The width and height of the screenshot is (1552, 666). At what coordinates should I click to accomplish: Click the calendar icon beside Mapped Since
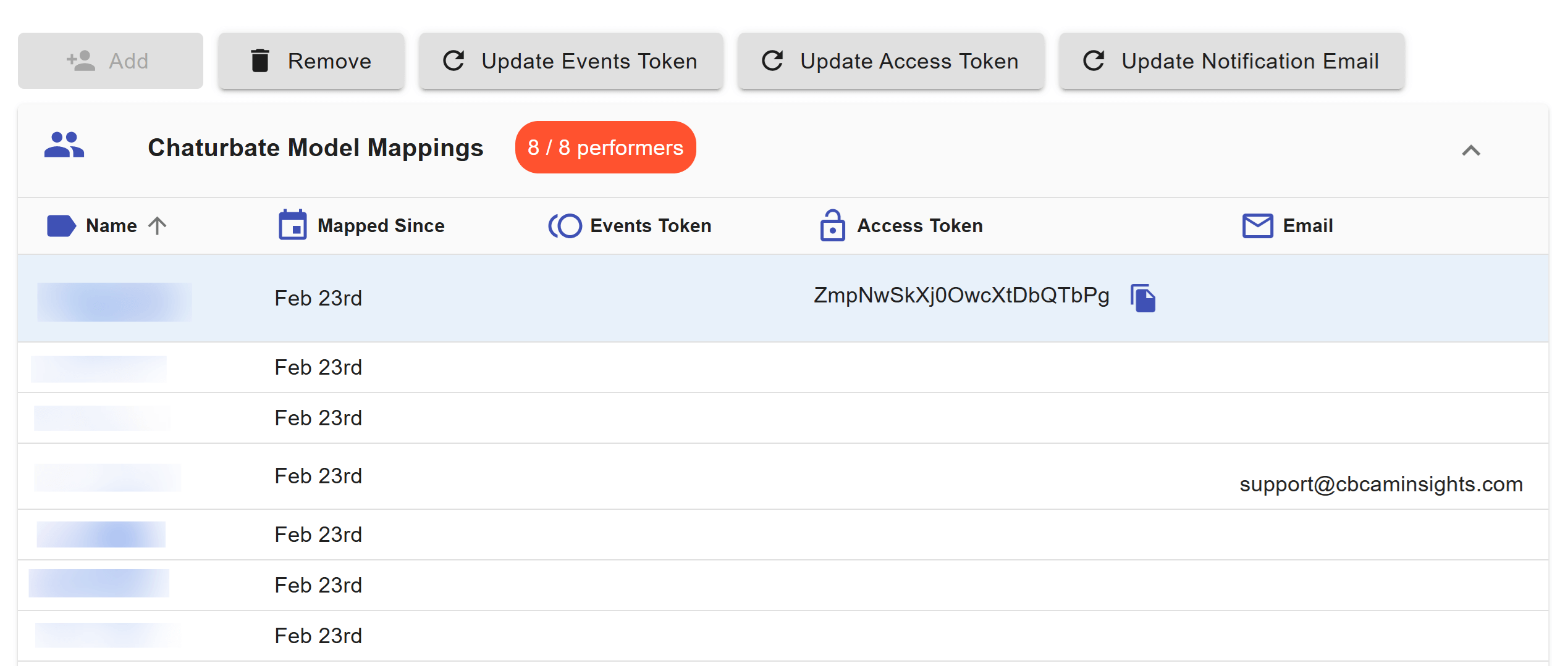pos(293,225)
